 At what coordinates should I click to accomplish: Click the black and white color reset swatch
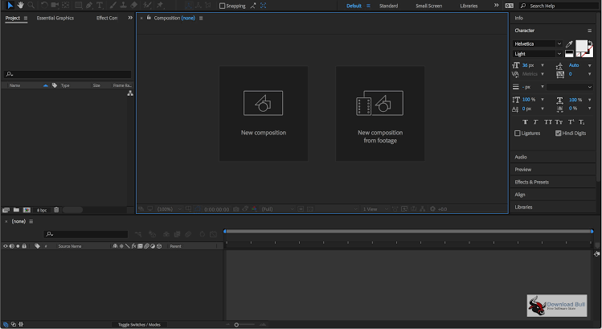pyautogui.click(x=569, y=54)
